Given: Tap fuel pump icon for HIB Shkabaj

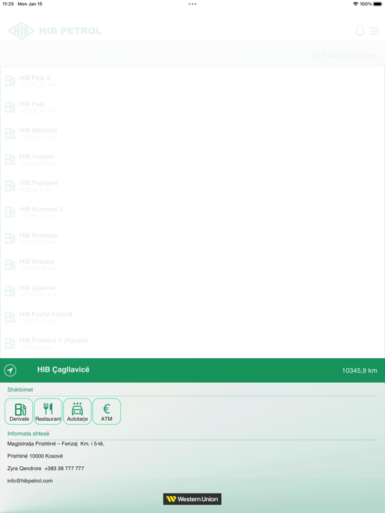Looking at the screenshot, I should coord(10,265).
